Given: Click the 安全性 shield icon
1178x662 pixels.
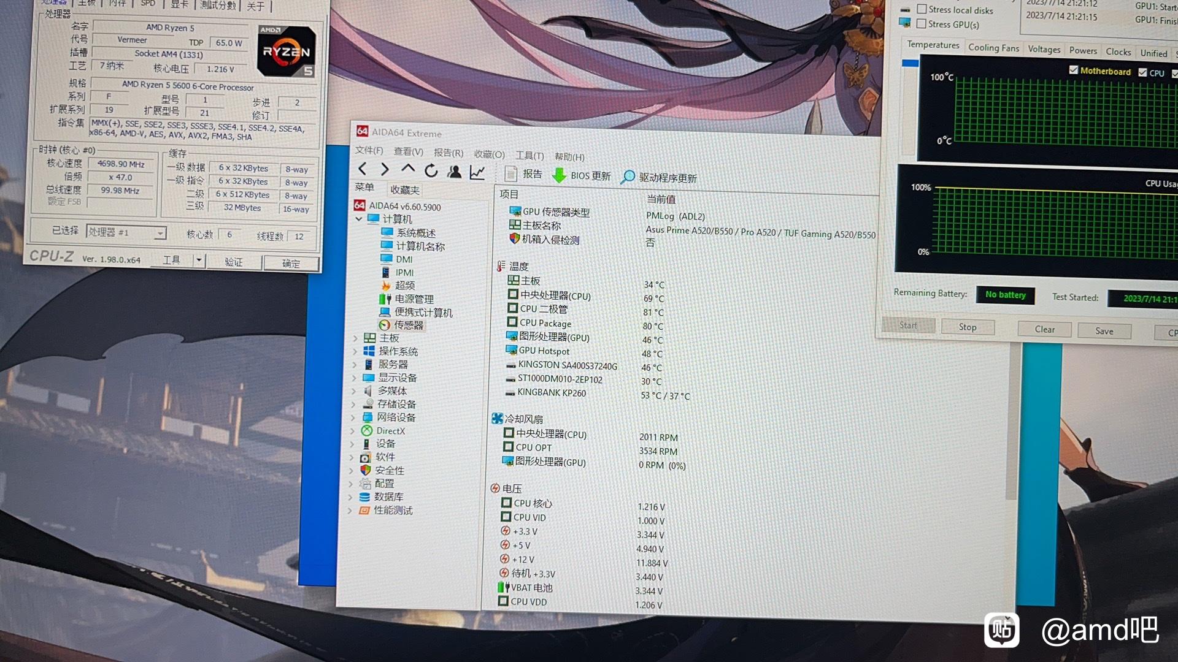Looking at the screenshot, I should [366, 470].
